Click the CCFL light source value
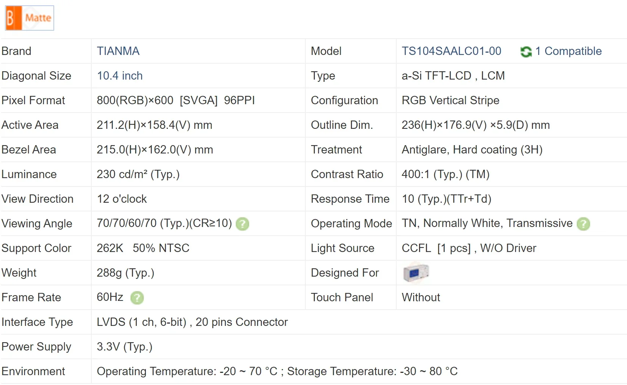 point(469,248)
